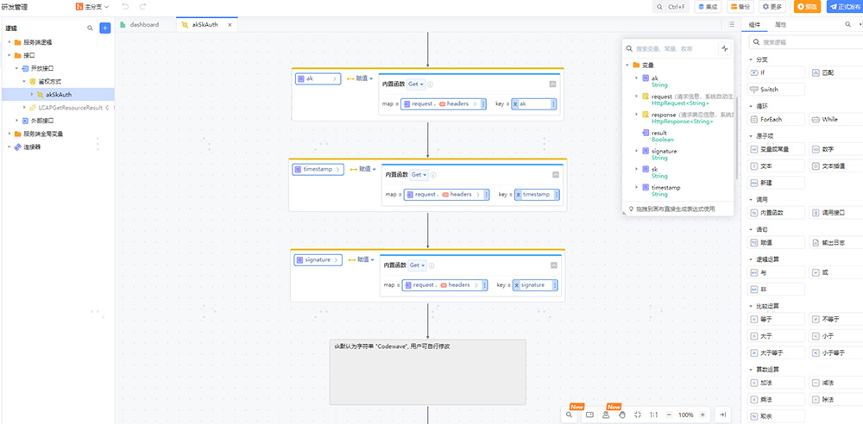Screen dimensions: 863x424
Task: Open the 主分支 branch dropdown
Action: 92,7
